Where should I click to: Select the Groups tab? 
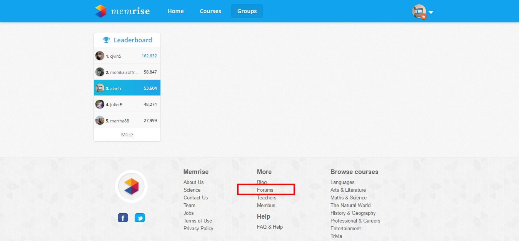[x=247, y=11]
